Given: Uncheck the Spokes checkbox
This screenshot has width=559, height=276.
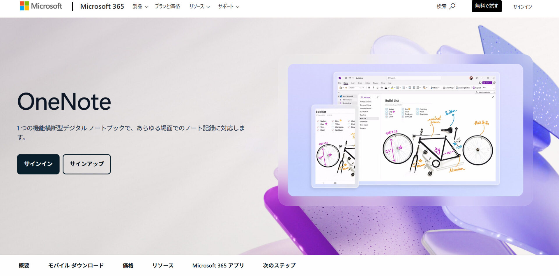Looking at the screenshot, I should (387, 109).
